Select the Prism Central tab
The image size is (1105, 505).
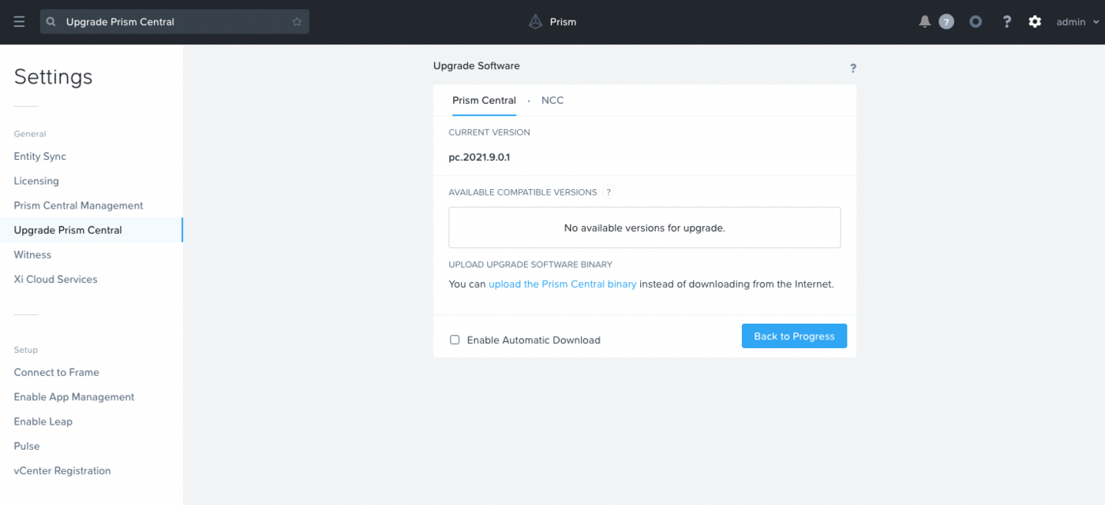point(484,101)
